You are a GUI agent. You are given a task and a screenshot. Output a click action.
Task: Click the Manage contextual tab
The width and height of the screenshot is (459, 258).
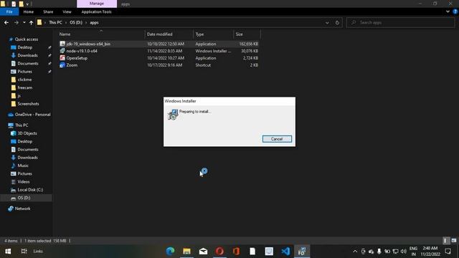point(97,4)
